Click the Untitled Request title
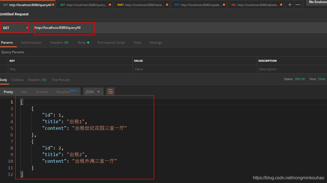 pyautogui.click(x=14, y=14)
